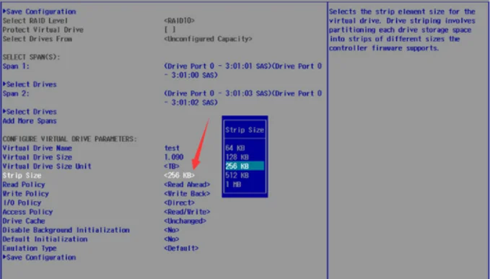Viewport: 490px width, 279px height.
Task: Open Write Policy Write Back dropdown
Action: point(187,193)
